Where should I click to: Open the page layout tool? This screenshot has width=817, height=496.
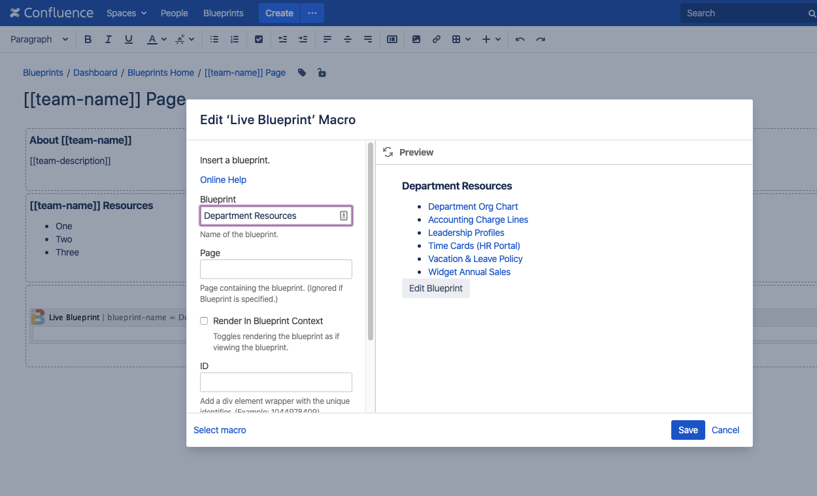point(392,39)
